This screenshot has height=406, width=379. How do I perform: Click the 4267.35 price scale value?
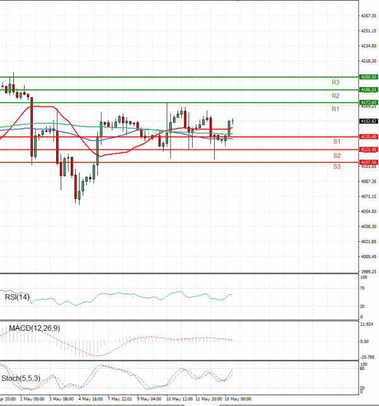[369, 16]
